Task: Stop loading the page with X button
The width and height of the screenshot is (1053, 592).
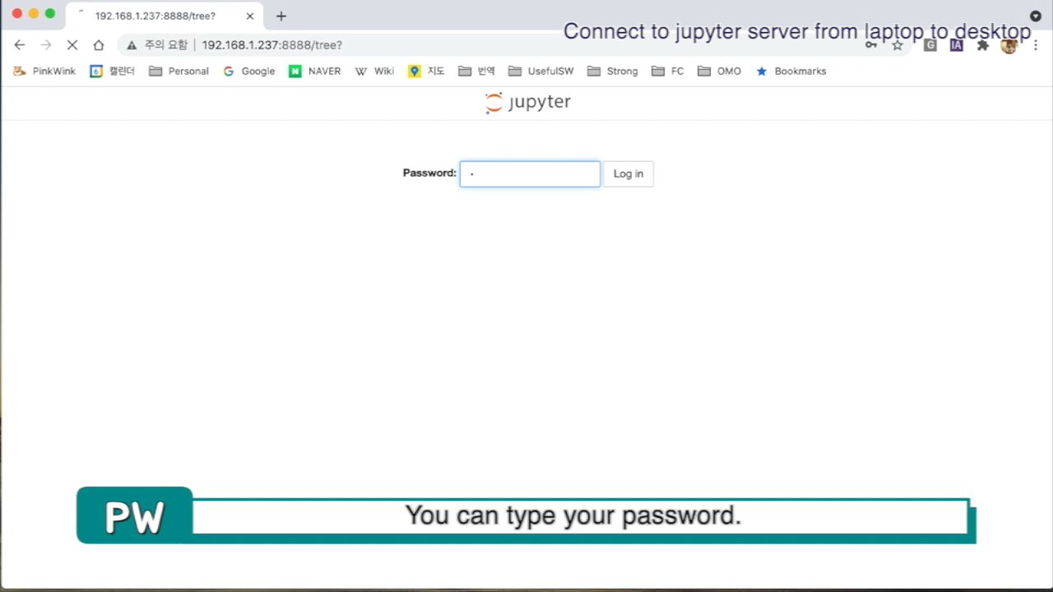Action: pyautogui.click(x=72, y=45)
